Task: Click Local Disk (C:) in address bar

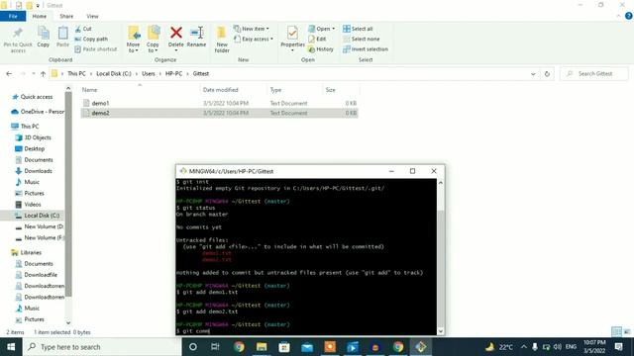Action: point(114,74)
